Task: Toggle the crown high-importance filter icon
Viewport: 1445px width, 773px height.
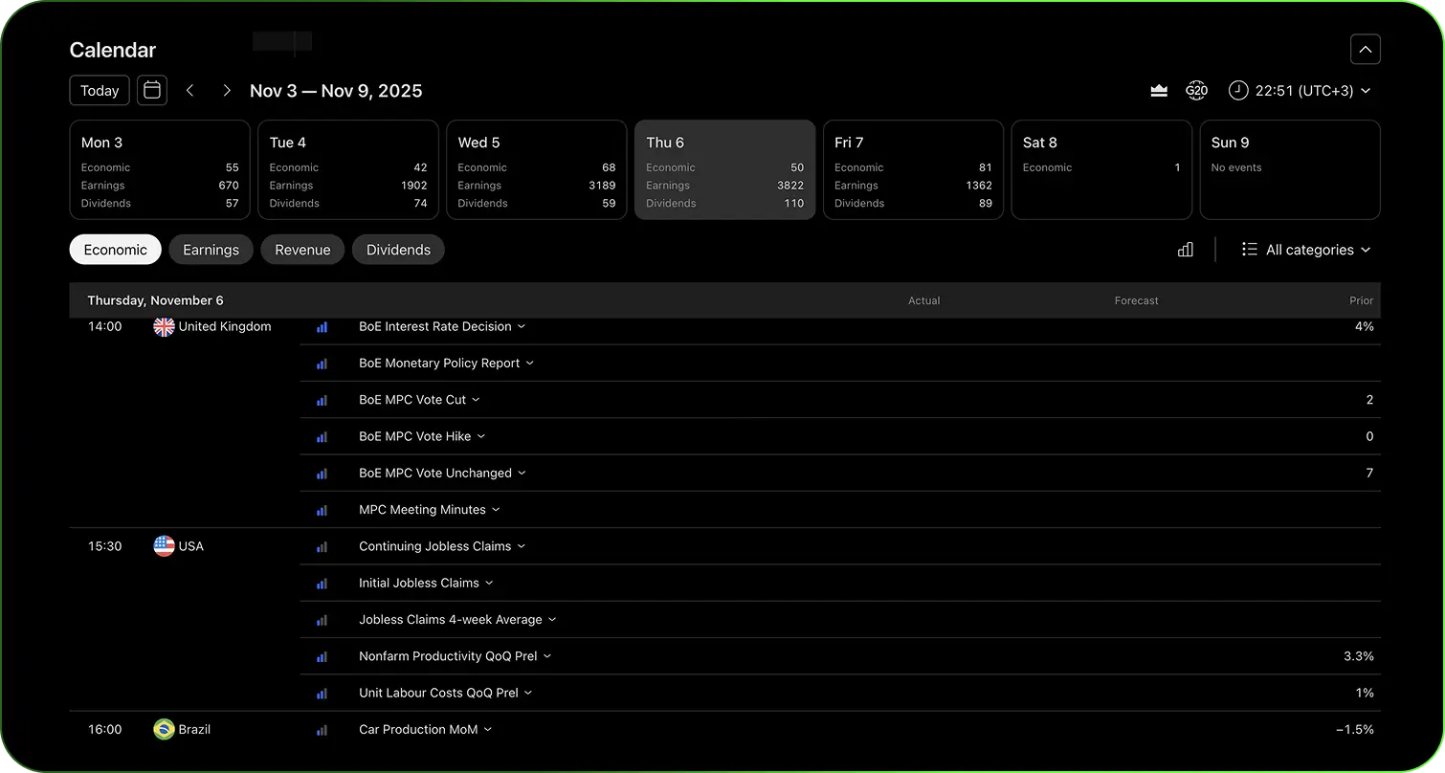Action: pyautogui.click(x=1159, y=91)
